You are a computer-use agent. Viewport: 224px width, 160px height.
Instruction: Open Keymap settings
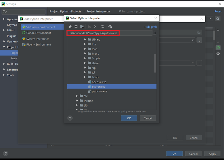[12, 25]
